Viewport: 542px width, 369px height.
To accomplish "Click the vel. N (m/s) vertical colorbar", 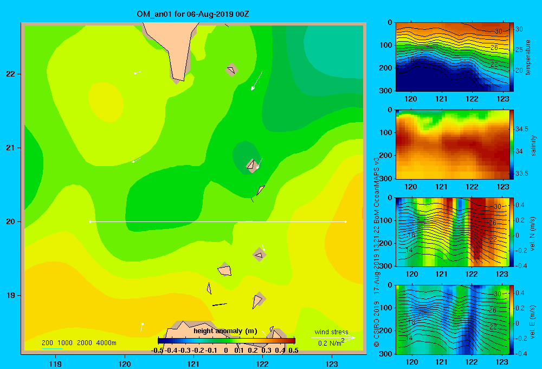I will pyautogui.click(x=512, y=232).
